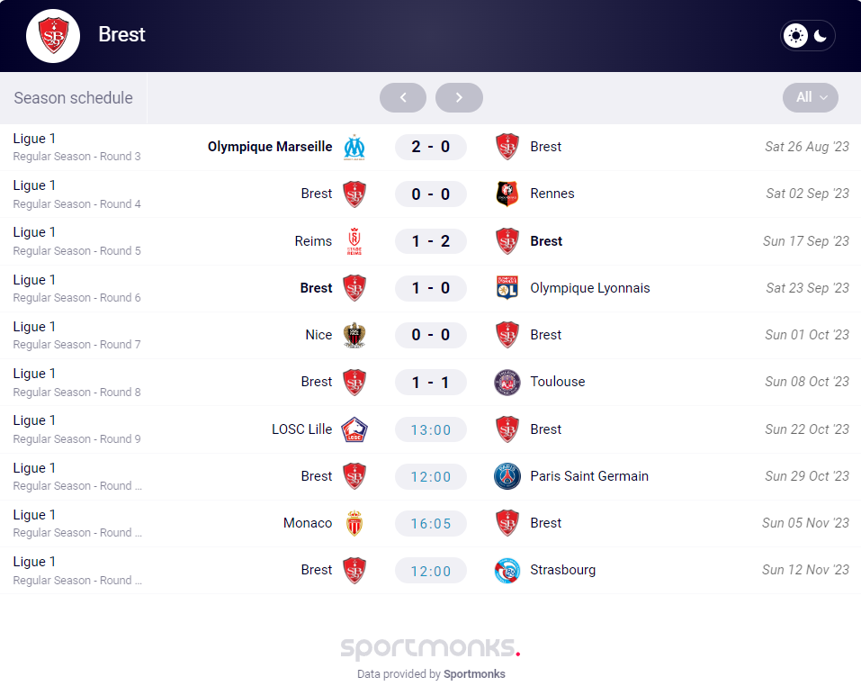
Task: Click the Brest club logo in header
Action: pos(53,36)
